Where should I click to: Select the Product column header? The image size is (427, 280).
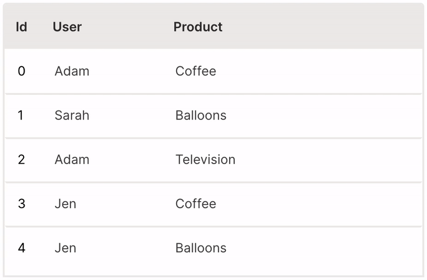click(198, 27)
